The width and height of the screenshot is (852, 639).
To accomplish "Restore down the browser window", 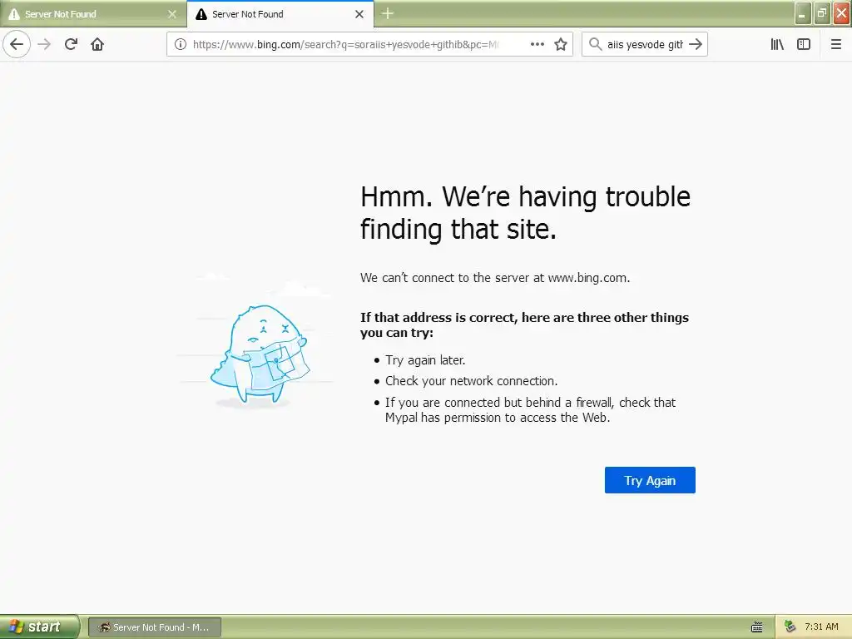I will pyautogui.click(x=822, y=13).
